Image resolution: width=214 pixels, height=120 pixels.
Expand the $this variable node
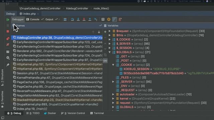coord(110,35)
